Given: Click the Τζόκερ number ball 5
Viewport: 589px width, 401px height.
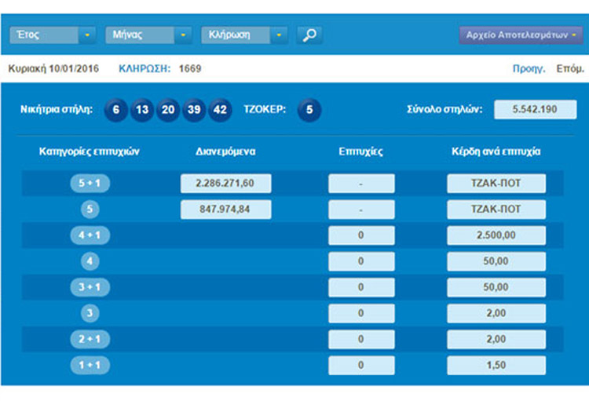Looking at the screenshot, I should point(309,110).
